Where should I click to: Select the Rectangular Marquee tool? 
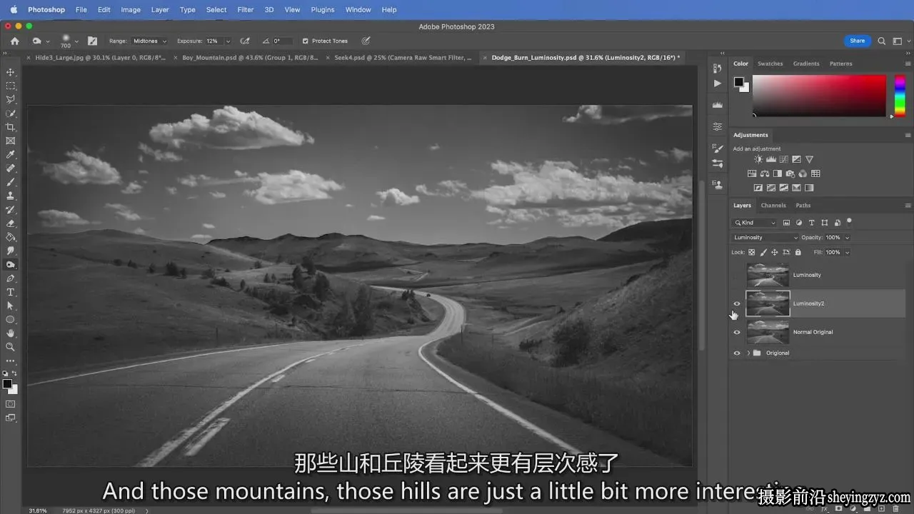click(x=11, y=86)
